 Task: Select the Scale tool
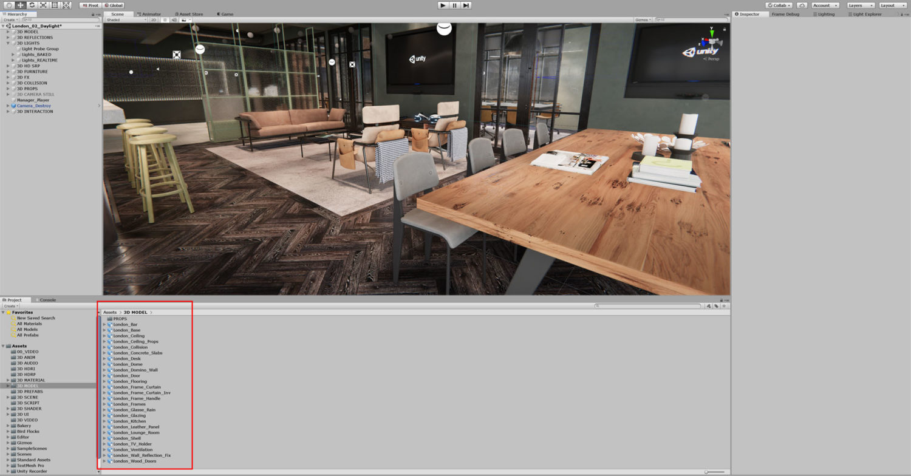43,5
